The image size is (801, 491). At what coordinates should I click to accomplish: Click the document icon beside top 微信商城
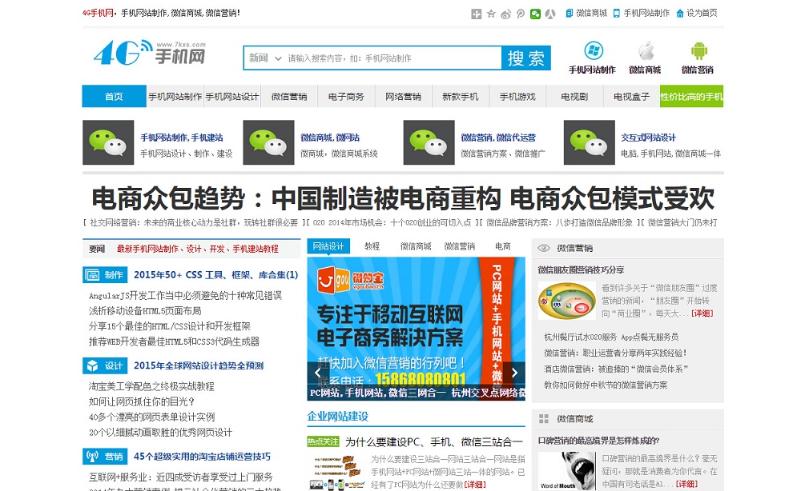pyautogui.click(x=569, y=14)
